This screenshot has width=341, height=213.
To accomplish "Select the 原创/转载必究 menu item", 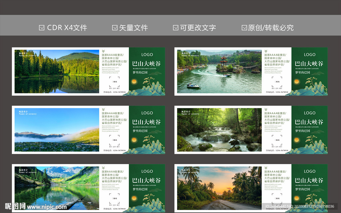I will tap(266, 28).
